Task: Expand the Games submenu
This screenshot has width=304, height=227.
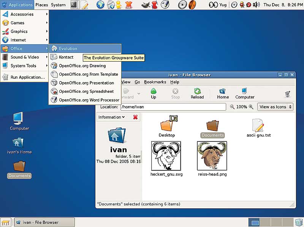Action: click(25, 23)
